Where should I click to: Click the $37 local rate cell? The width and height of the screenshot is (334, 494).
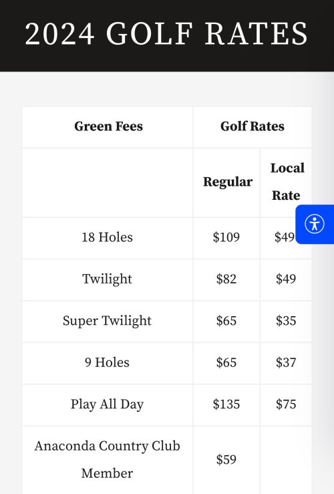(x=286, y=362)
